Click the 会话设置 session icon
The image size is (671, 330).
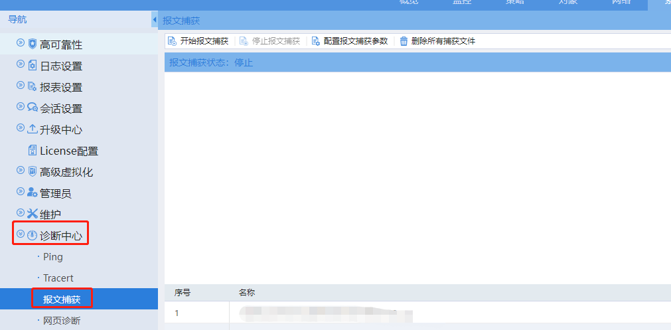coord(33,108)
